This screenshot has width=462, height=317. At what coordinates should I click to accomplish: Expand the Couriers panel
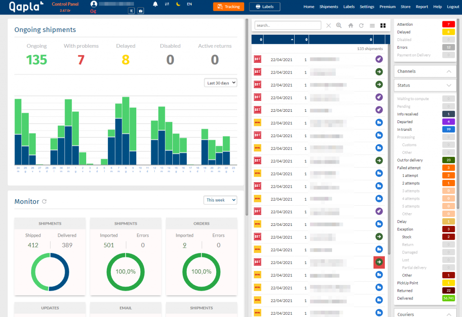pos(425,314)
